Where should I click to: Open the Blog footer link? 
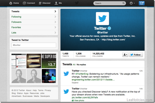click(14, 93)
